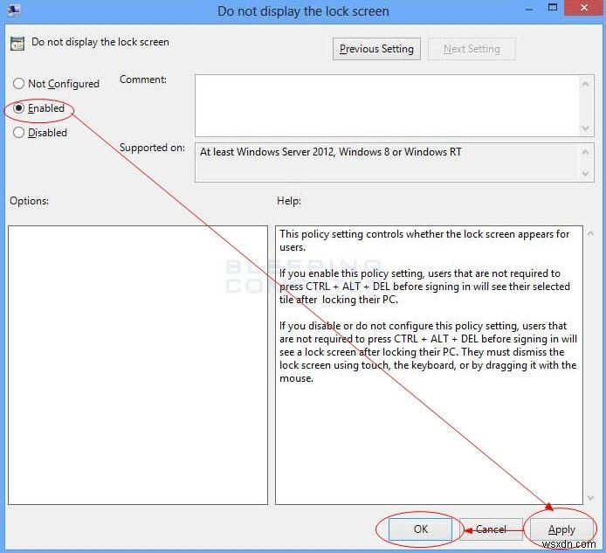606x553 pixels.
Task: Click the 'Help:' label
Action: click(x=289, y=201)
